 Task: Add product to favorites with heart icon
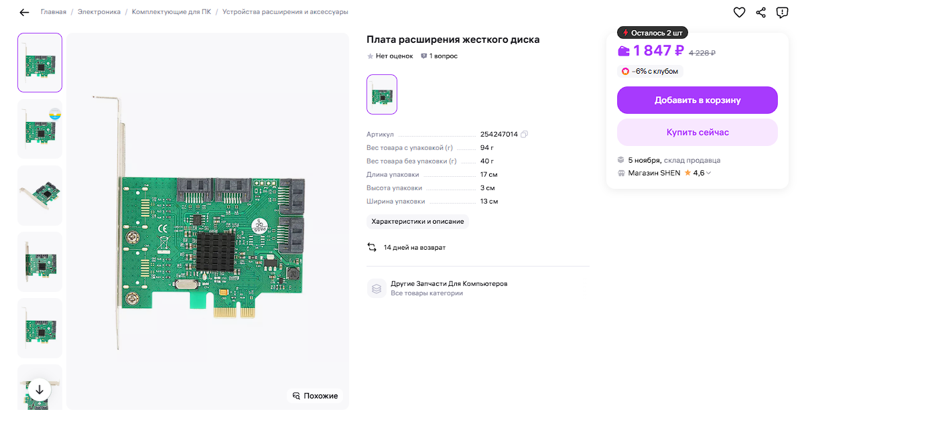(x=739, y=13)
